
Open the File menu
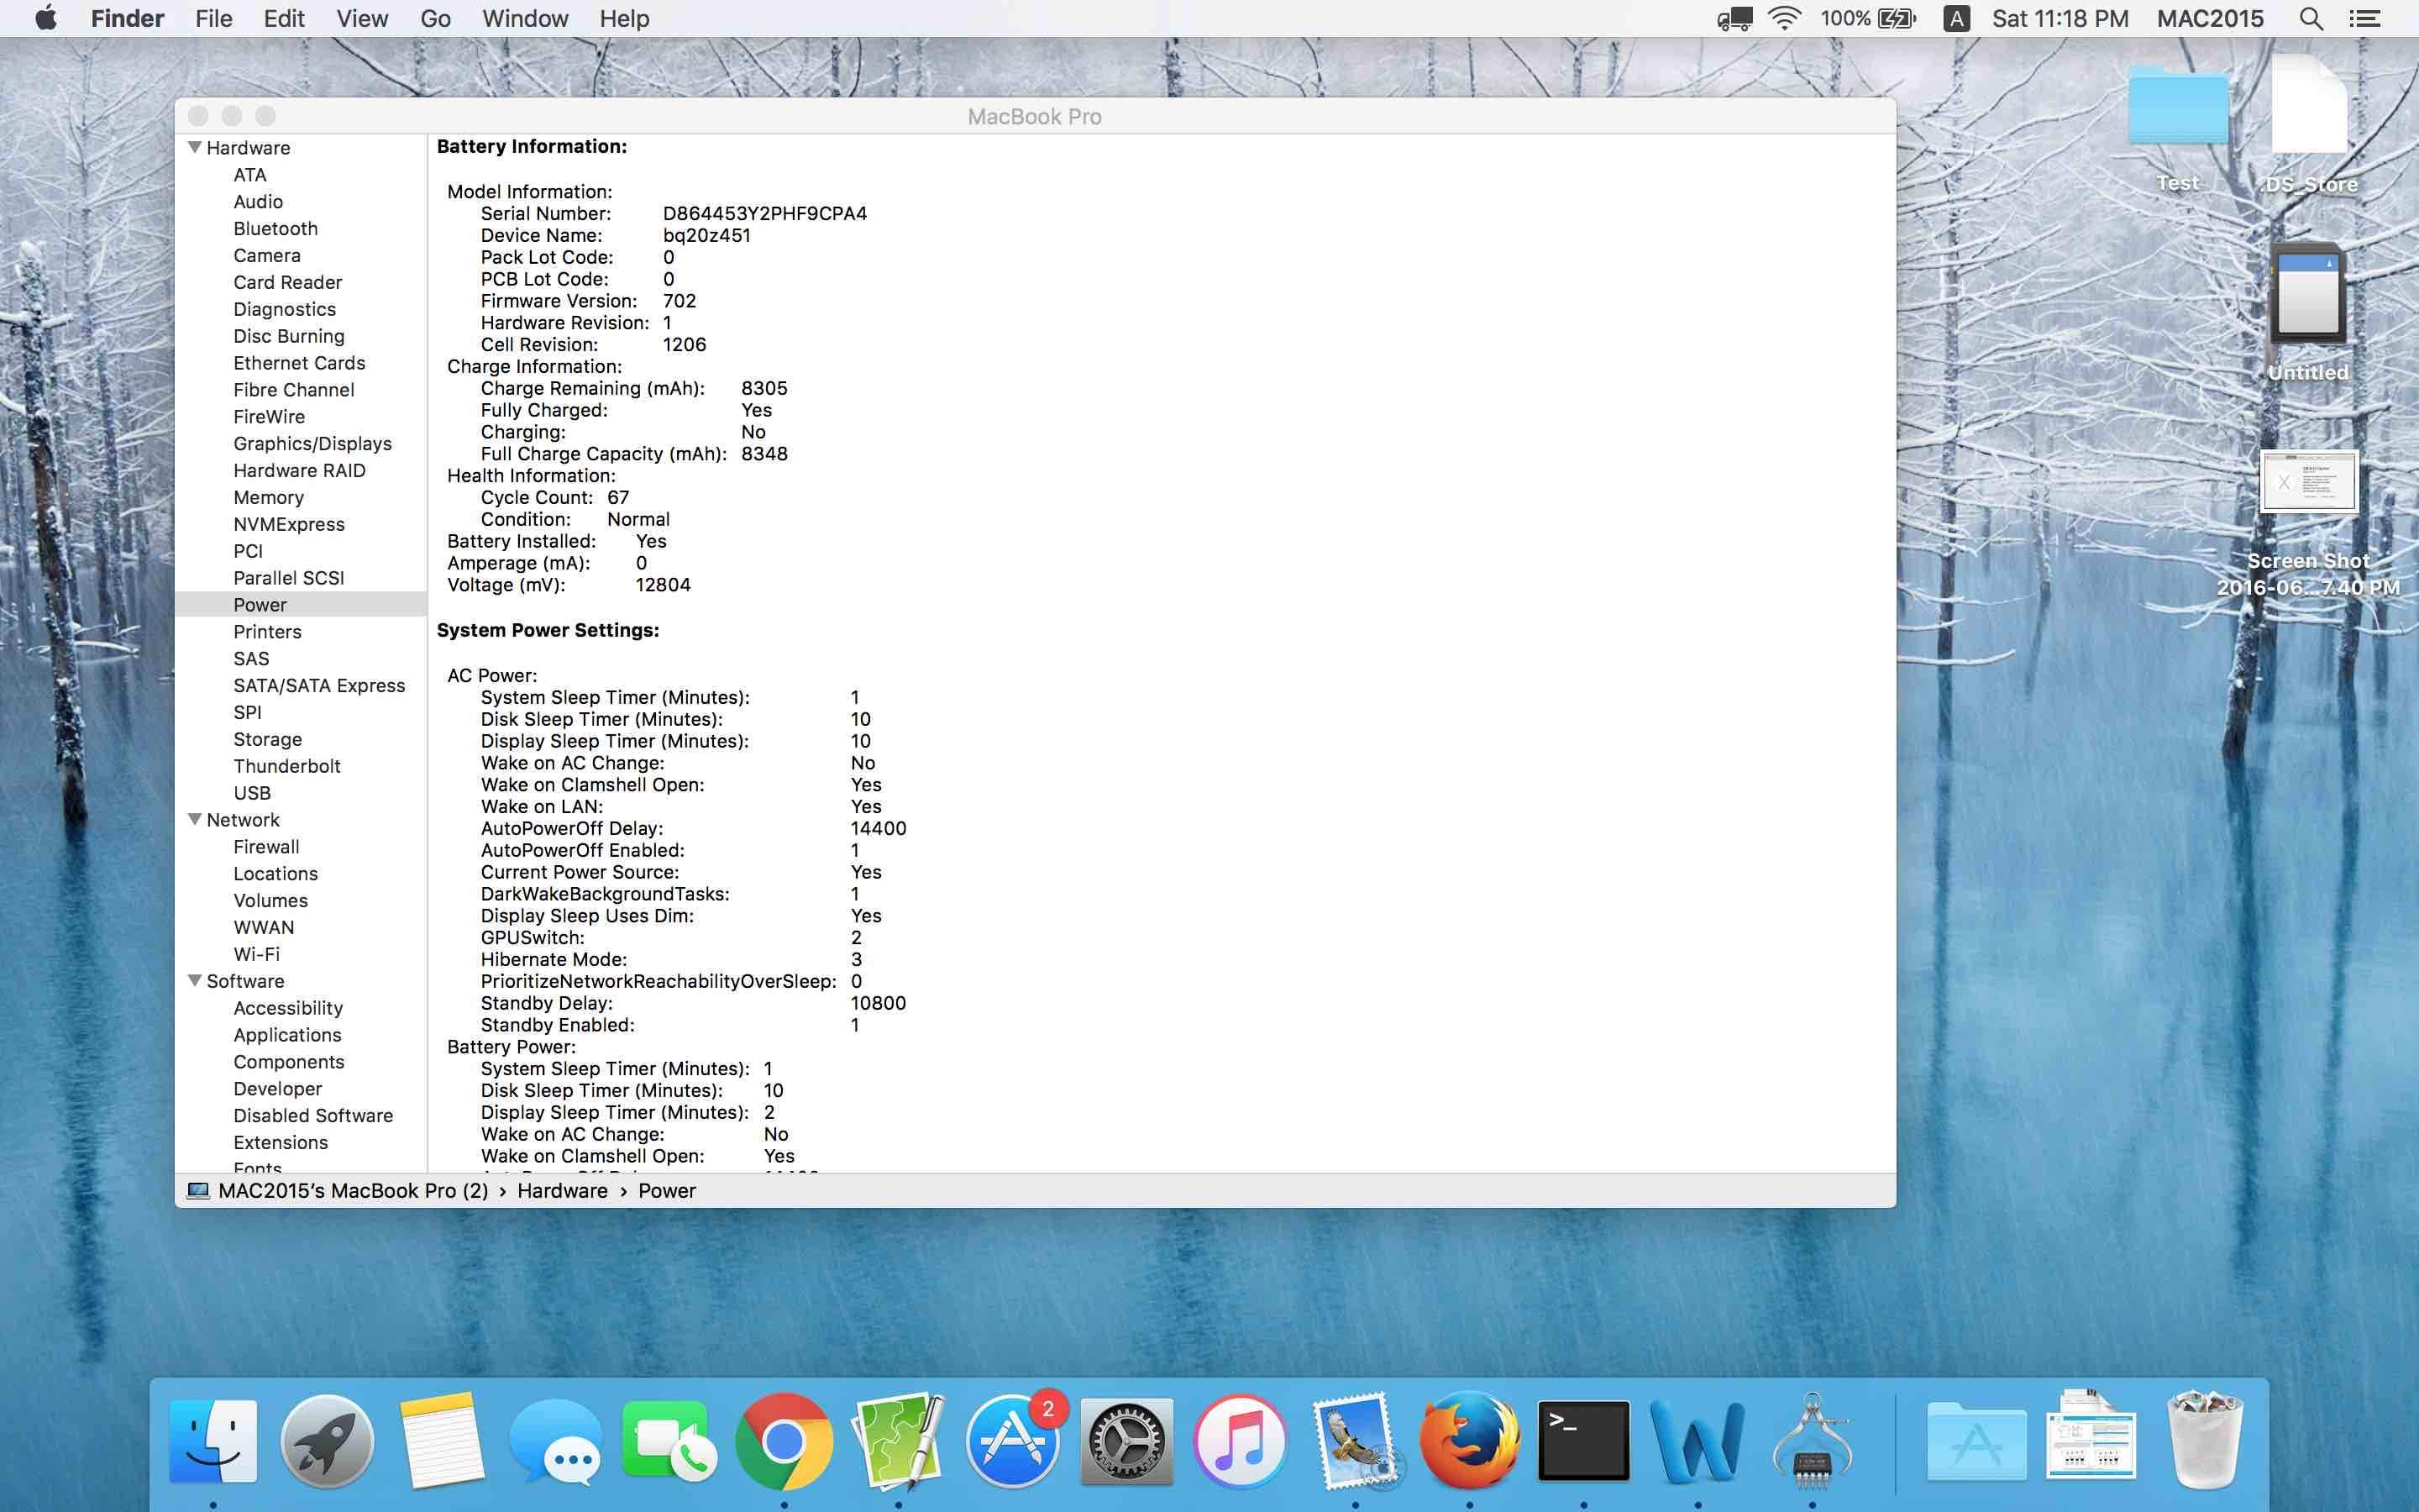pyautogui.click(x=213, y=18)
